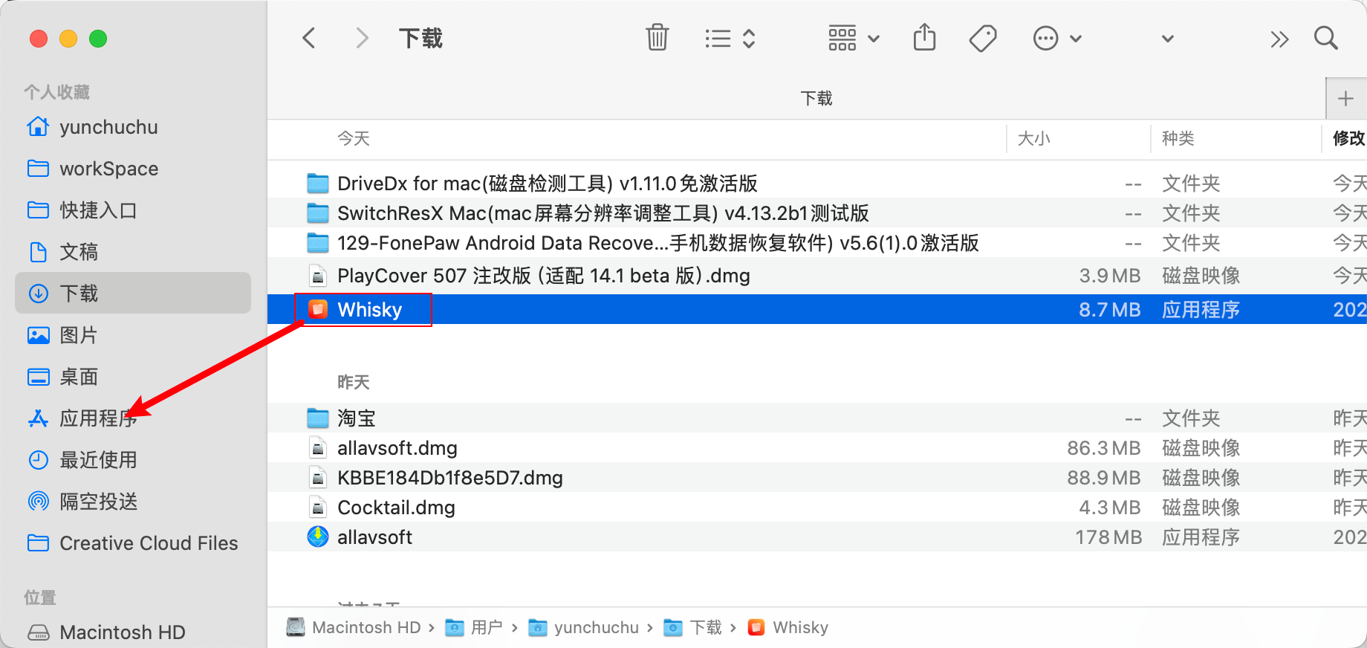Select the 淘宝 folder row

817,418
